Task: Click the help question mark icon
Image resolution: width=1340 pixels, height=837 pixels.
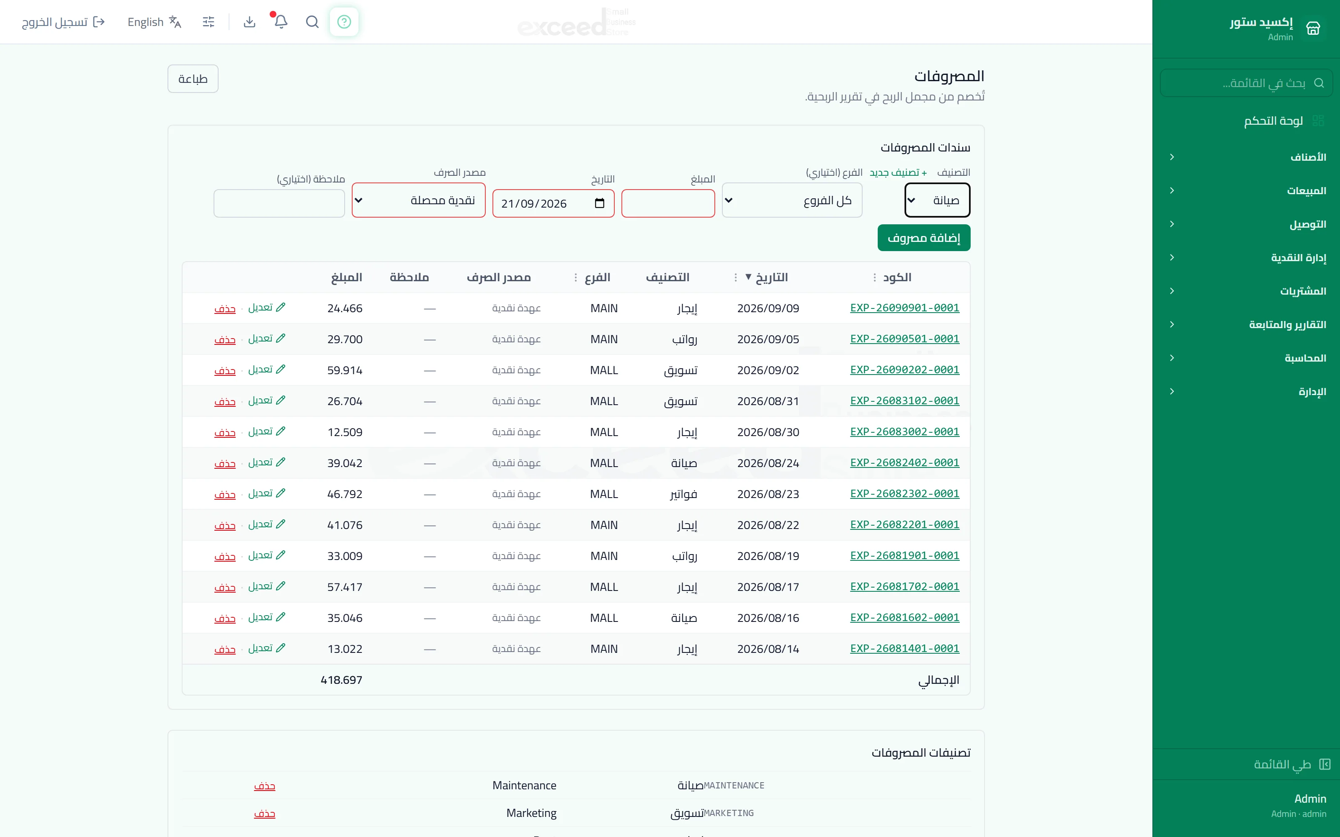Action: point(344,22)
